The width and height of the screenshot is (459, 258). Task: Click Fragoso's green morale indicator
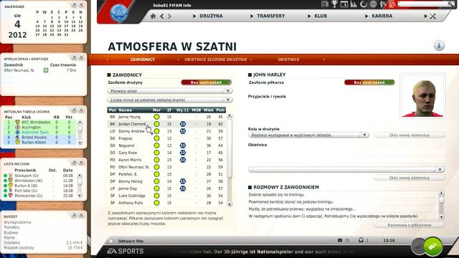[156, 138]
